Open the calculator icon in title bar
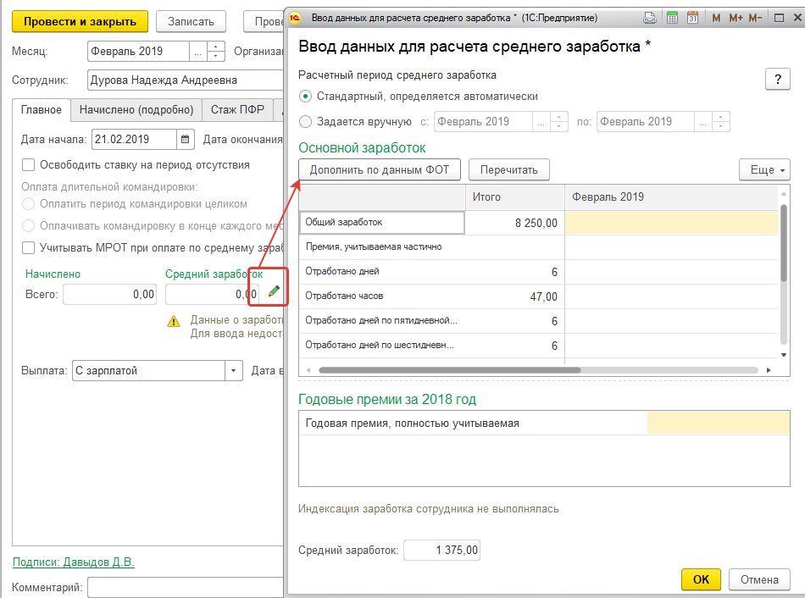Screen dimensions: 805x598 click(672, 18)
